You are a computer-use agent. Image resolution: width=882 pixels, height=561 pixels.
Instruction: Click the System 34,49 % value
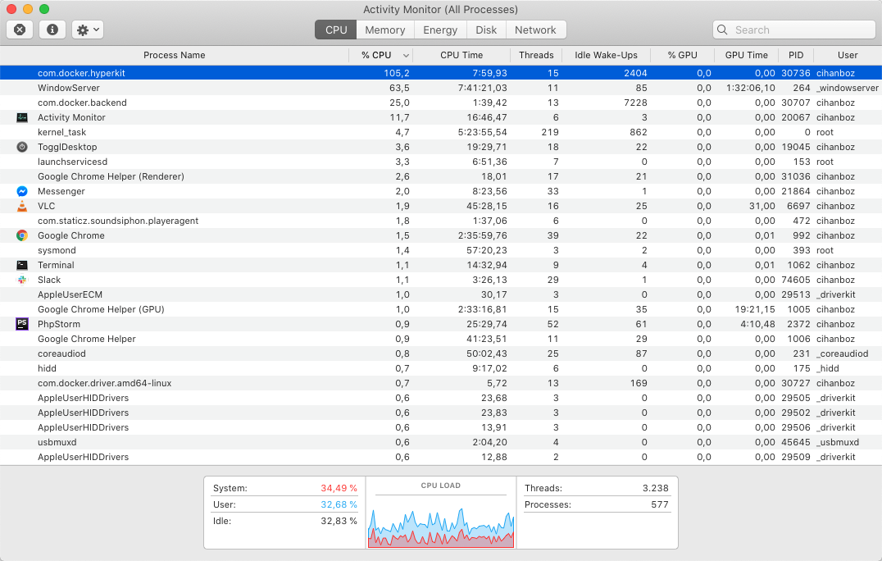[x=339, y=488]
